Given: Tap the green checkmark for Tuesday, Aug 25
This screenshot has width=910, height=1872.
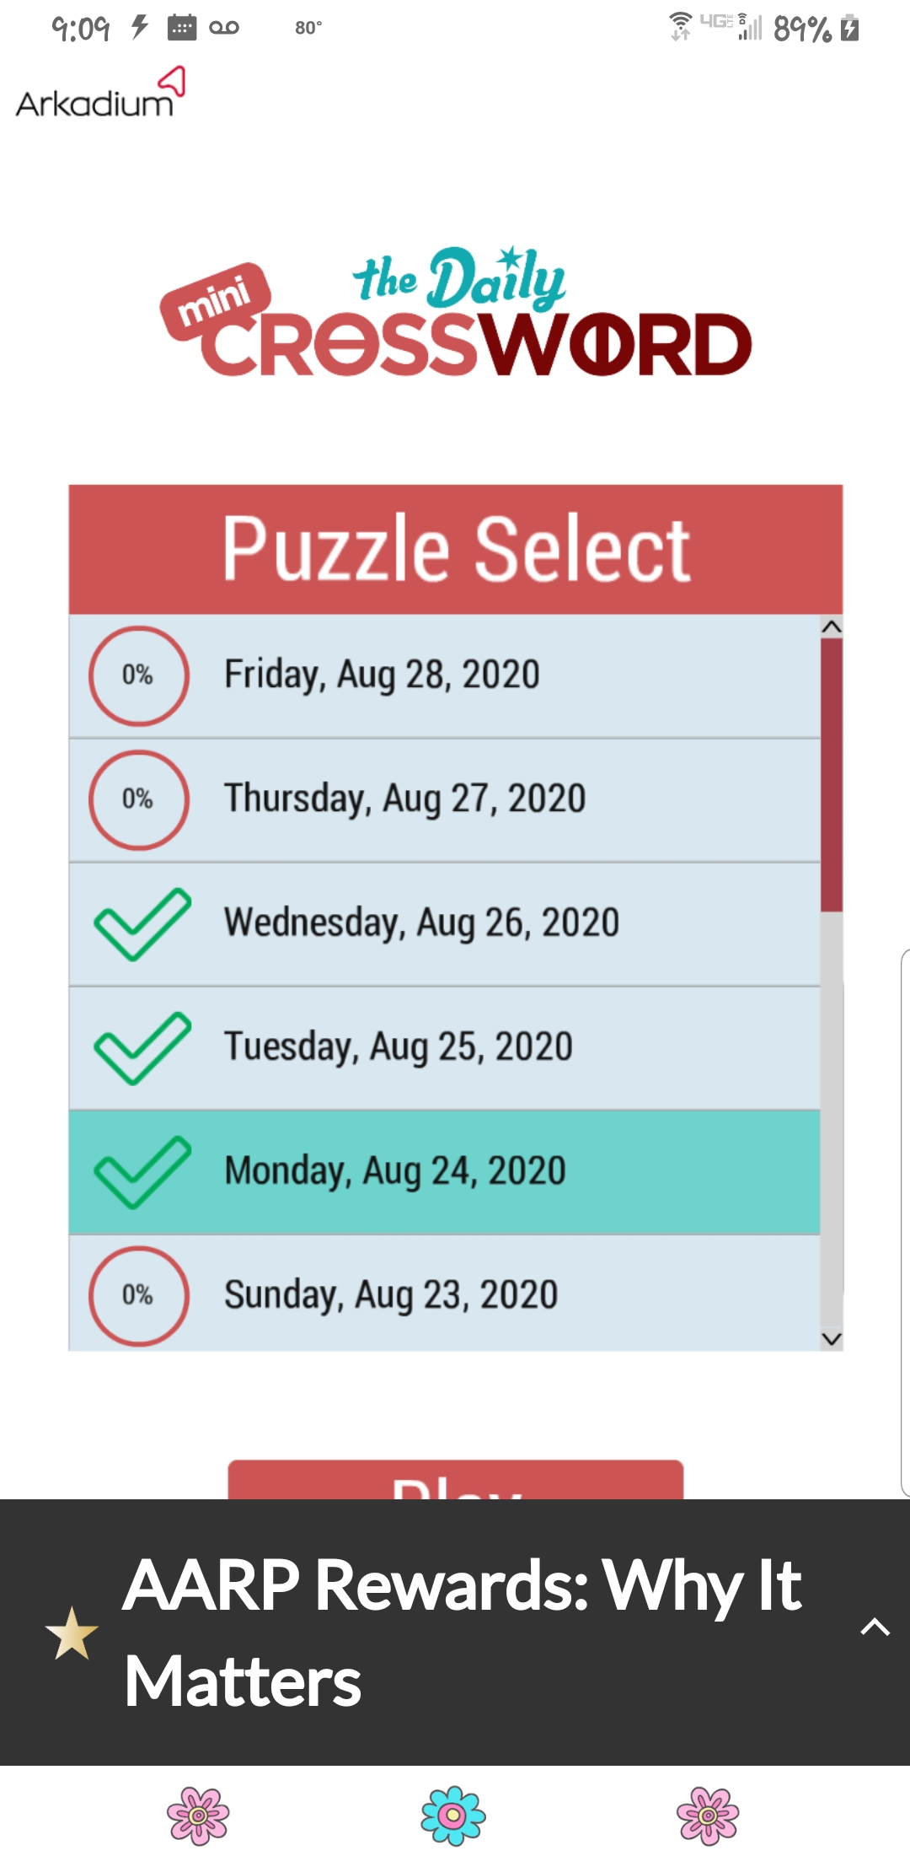Looking at the screenshot, I should [x=141, y=1047].
